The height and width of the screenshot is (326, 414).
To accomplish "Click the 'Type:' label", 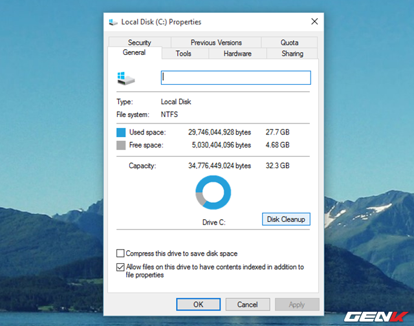I will pyautogui.click(x=125, y=102).
